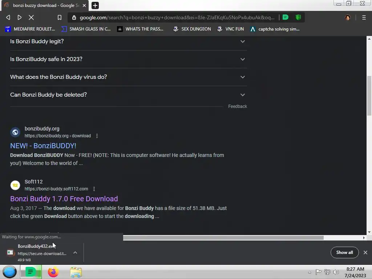
Task: Expand 'Is BonziBuddy safe in 2023?' question
Action: coord(128,59)
